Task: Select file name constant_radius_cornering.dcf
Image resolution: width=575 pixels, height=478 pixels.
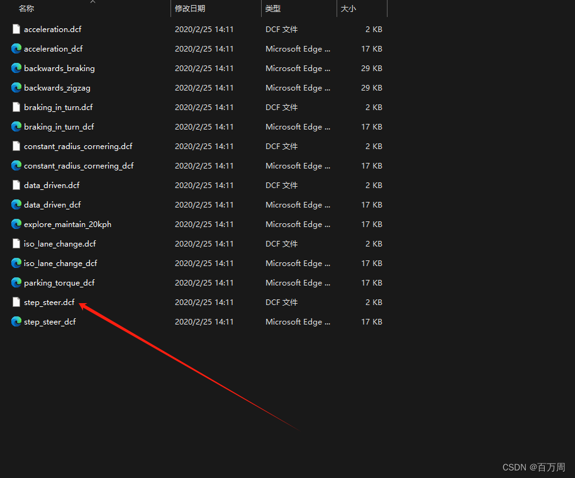Action: pyautogui.click(x=78, y=147)
